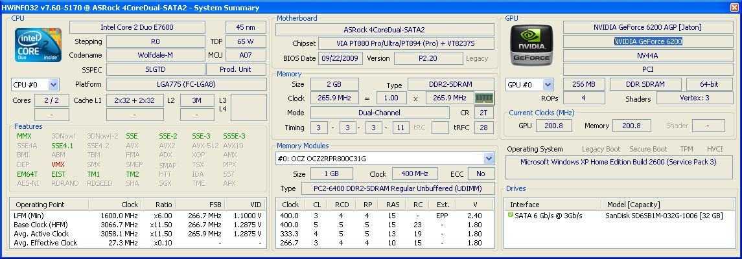Screen dimensions: 742x259
Task: Click the red VMX feature label
Action: [x=58, y=165]
